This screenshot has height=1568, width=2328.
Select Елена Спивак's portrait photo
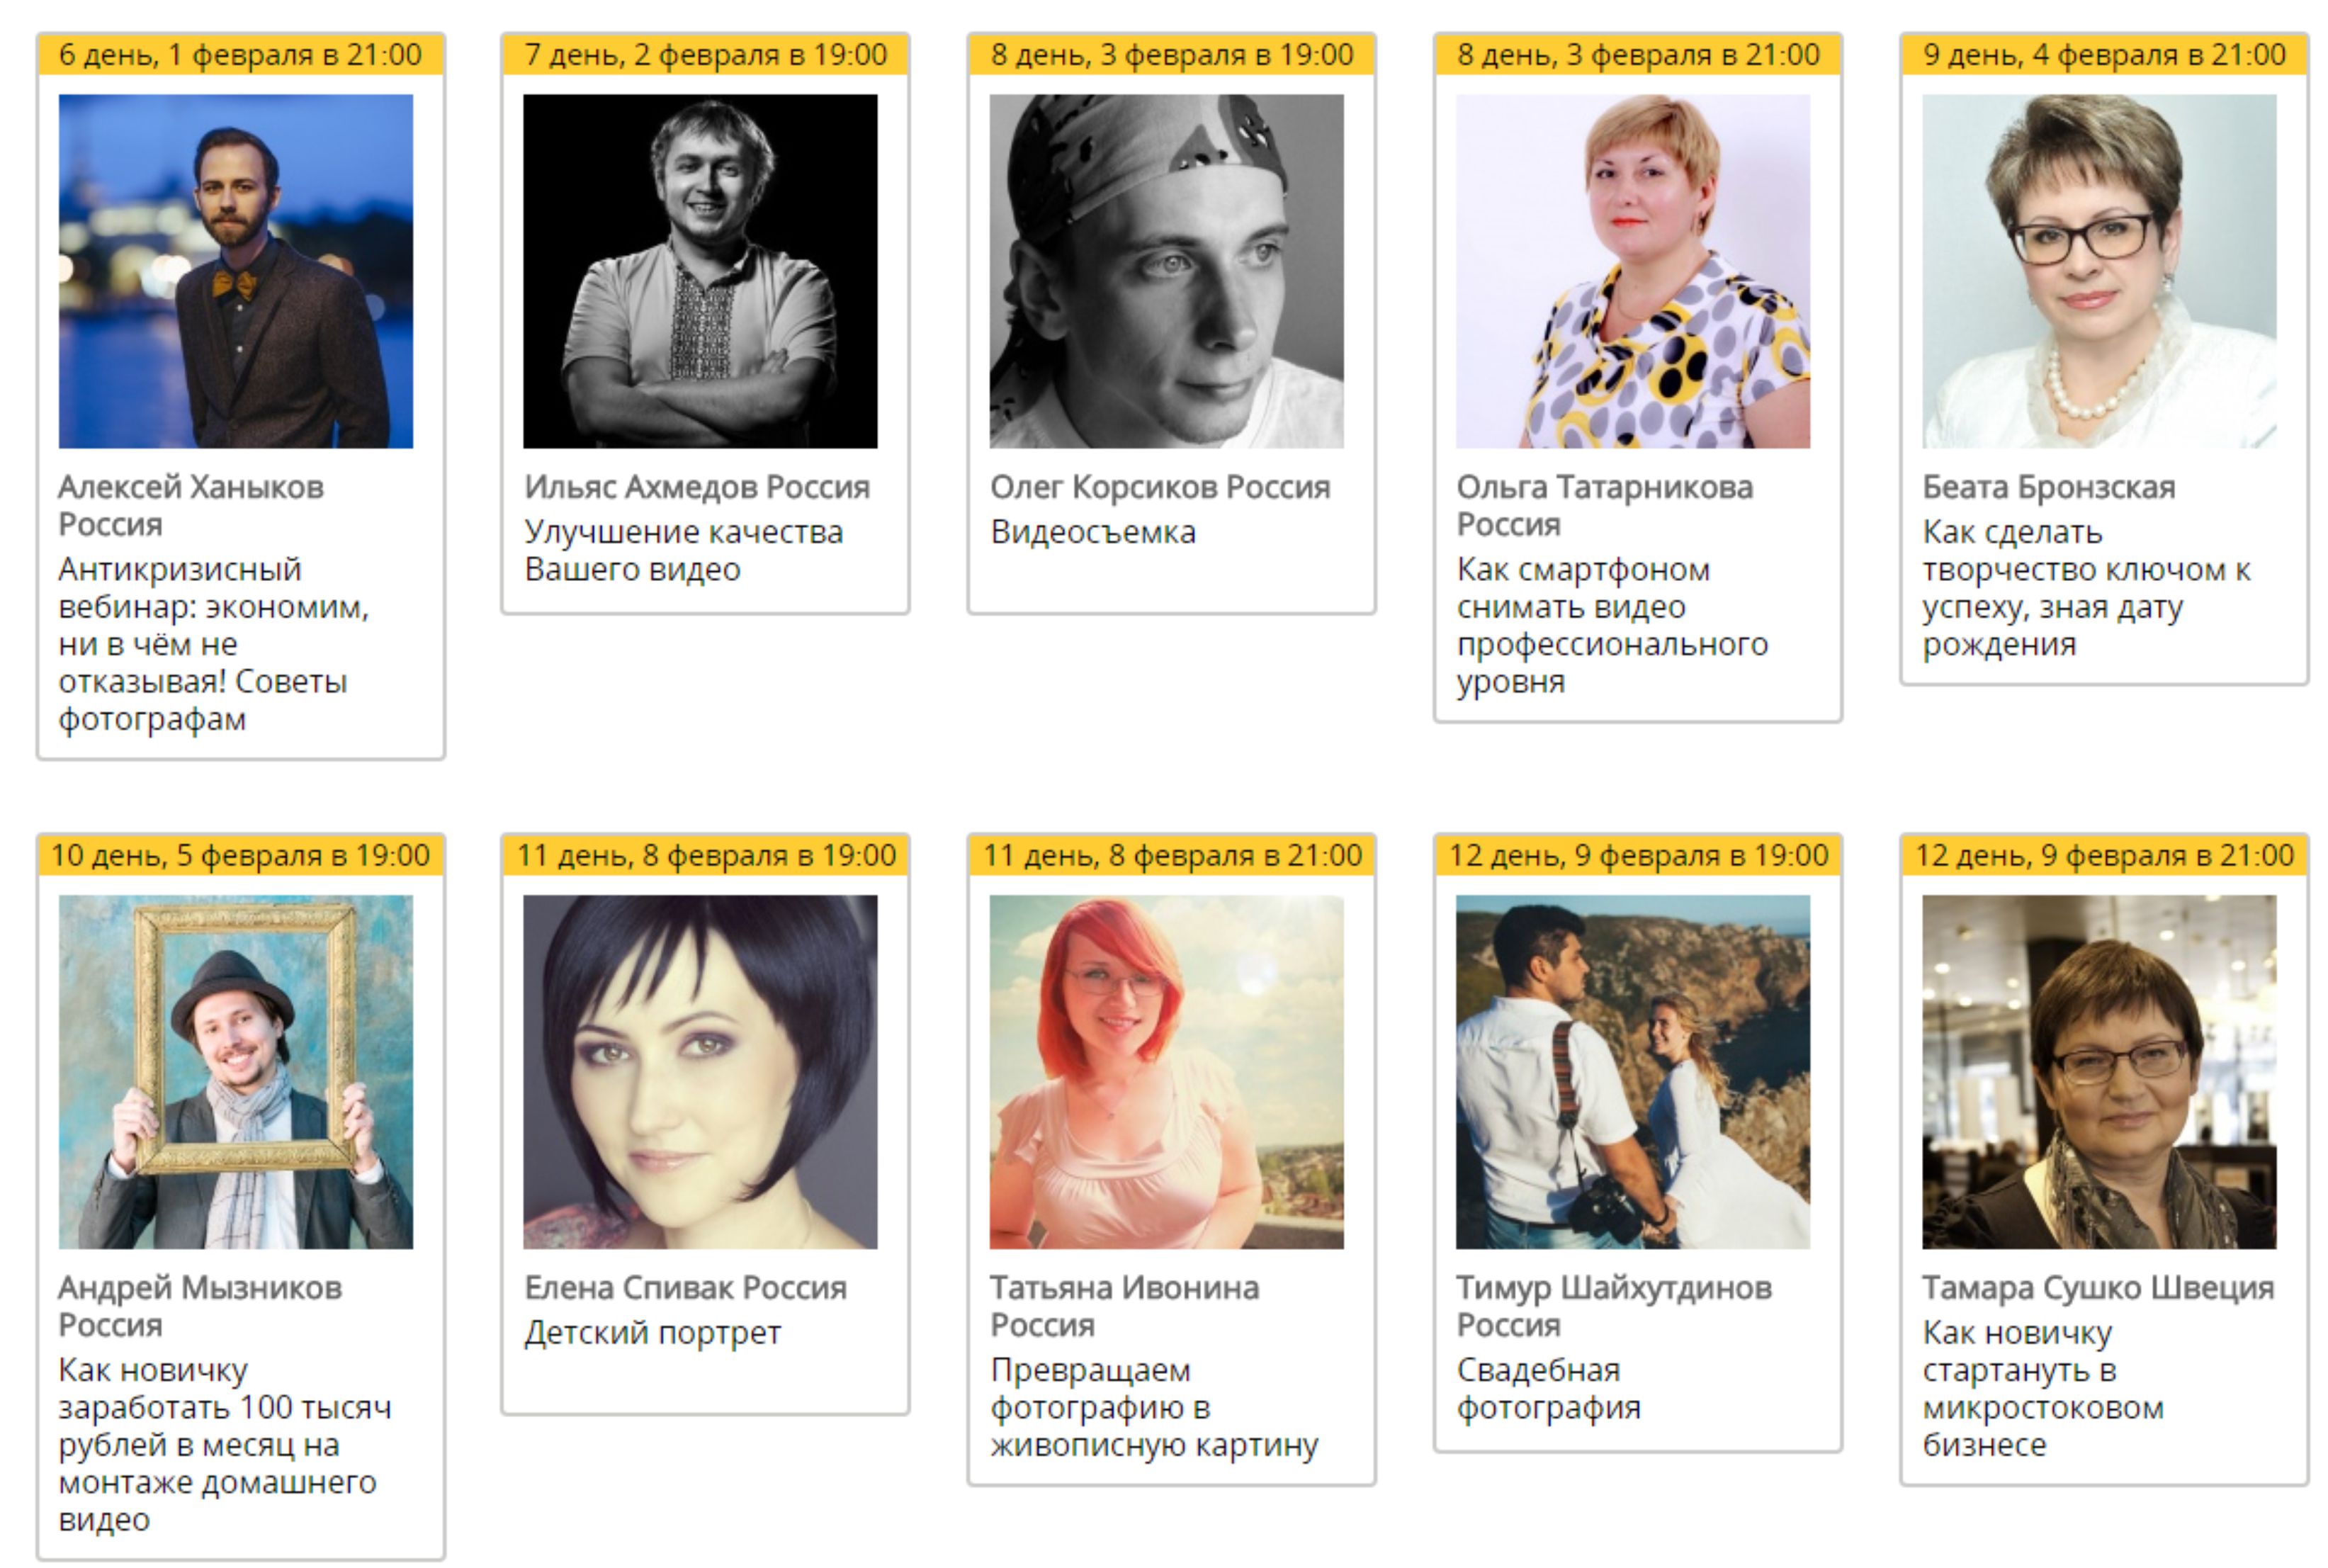click(700, 1071)
